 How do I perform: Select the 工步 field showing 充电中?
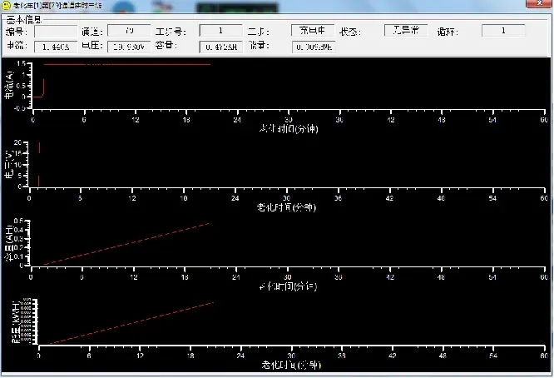click(313, 31)
